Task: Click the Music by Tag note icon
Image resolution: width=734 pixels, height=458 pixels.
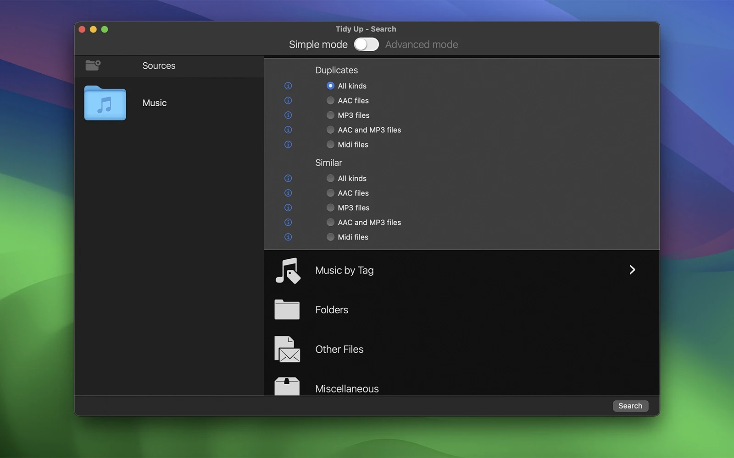Action: click(x=288, y=271)
